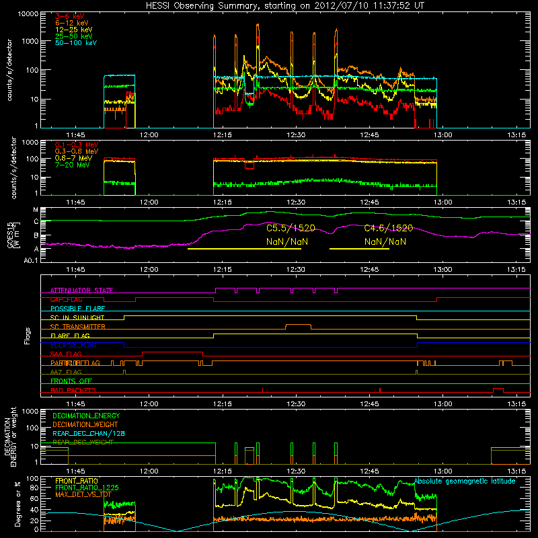Select the 3-6 keV legend label
Image resolution: width=538 pixels, height=538 pixels.
click(70, 16)
